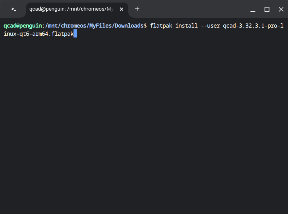This screenshot has width=288, height=214.
Task: Click the terminal prompt icon in title bar
Action: pyautogui.click(x=13, y=9)
